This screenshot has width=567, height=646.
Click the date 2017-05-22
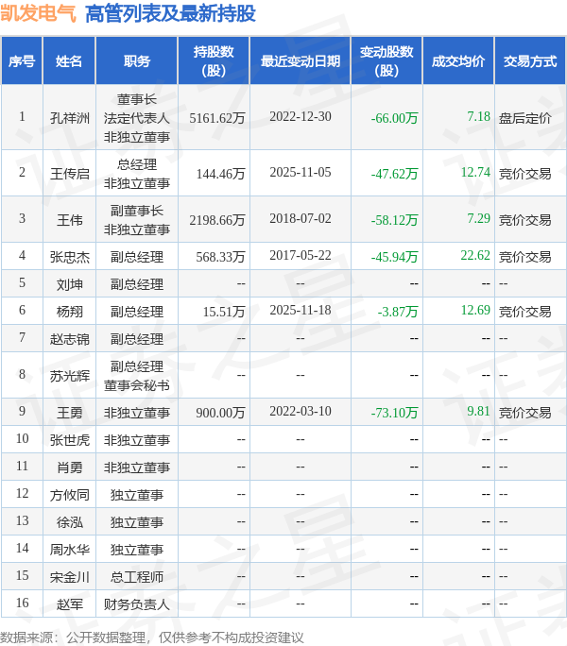[x=301, y=255]
